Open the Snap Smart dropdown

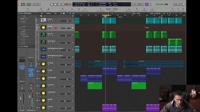[138, 13]
